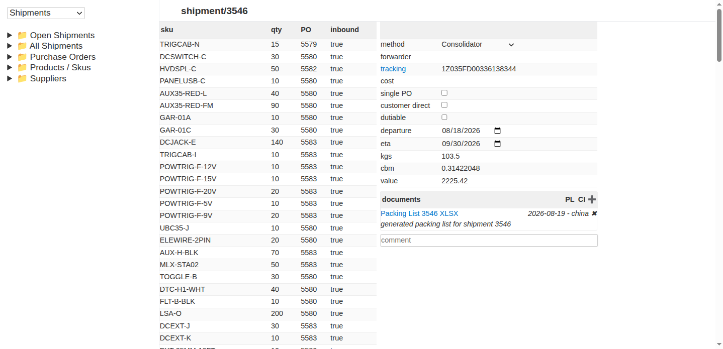The width and height of the screenshot is (723, 349).
Task: Check the dutiable checkbox
Action: click(x=444, y=117)
